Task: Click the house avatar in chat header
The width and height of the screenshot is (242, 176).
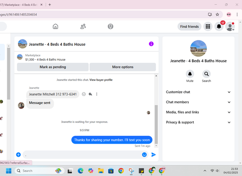Action: 22,44
